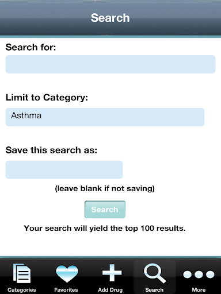The width and height of the screenshot is (221, 294).
Task: Switch to the Categories tab label
Action: point(22,290)
